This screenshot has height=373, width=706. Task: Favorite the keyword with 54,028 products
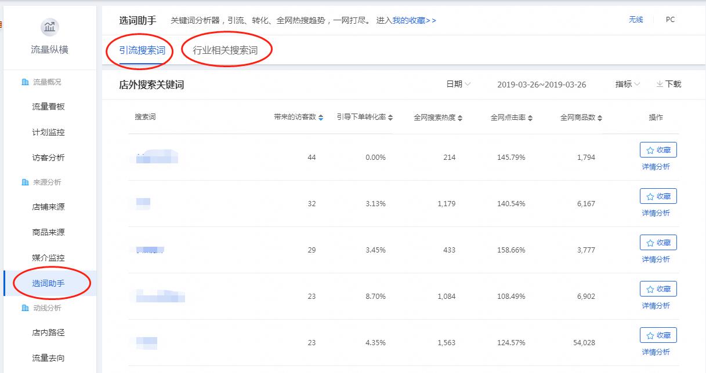click(x=658, y=335)
